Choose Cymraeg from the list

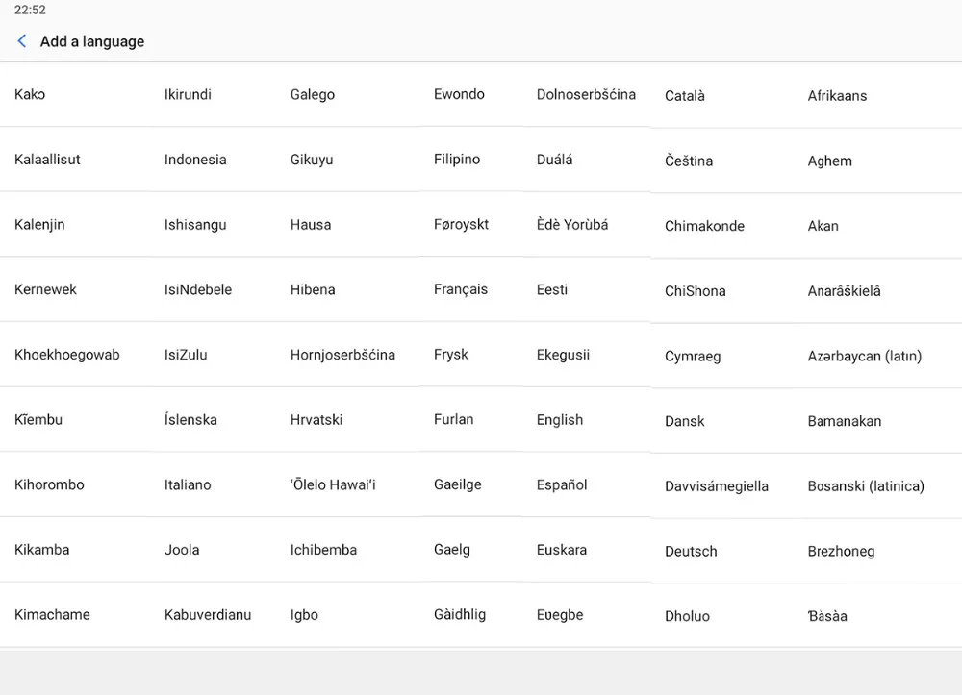[693, 357]
